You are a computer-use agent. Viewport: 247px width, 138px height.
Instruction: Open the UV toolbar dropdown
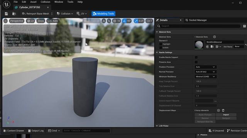(81, 14)
